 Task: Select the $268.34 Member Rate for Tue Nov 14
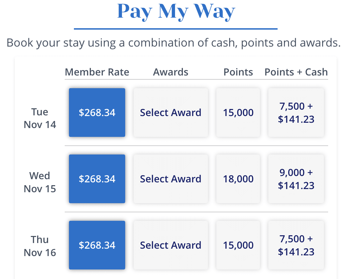97,113
